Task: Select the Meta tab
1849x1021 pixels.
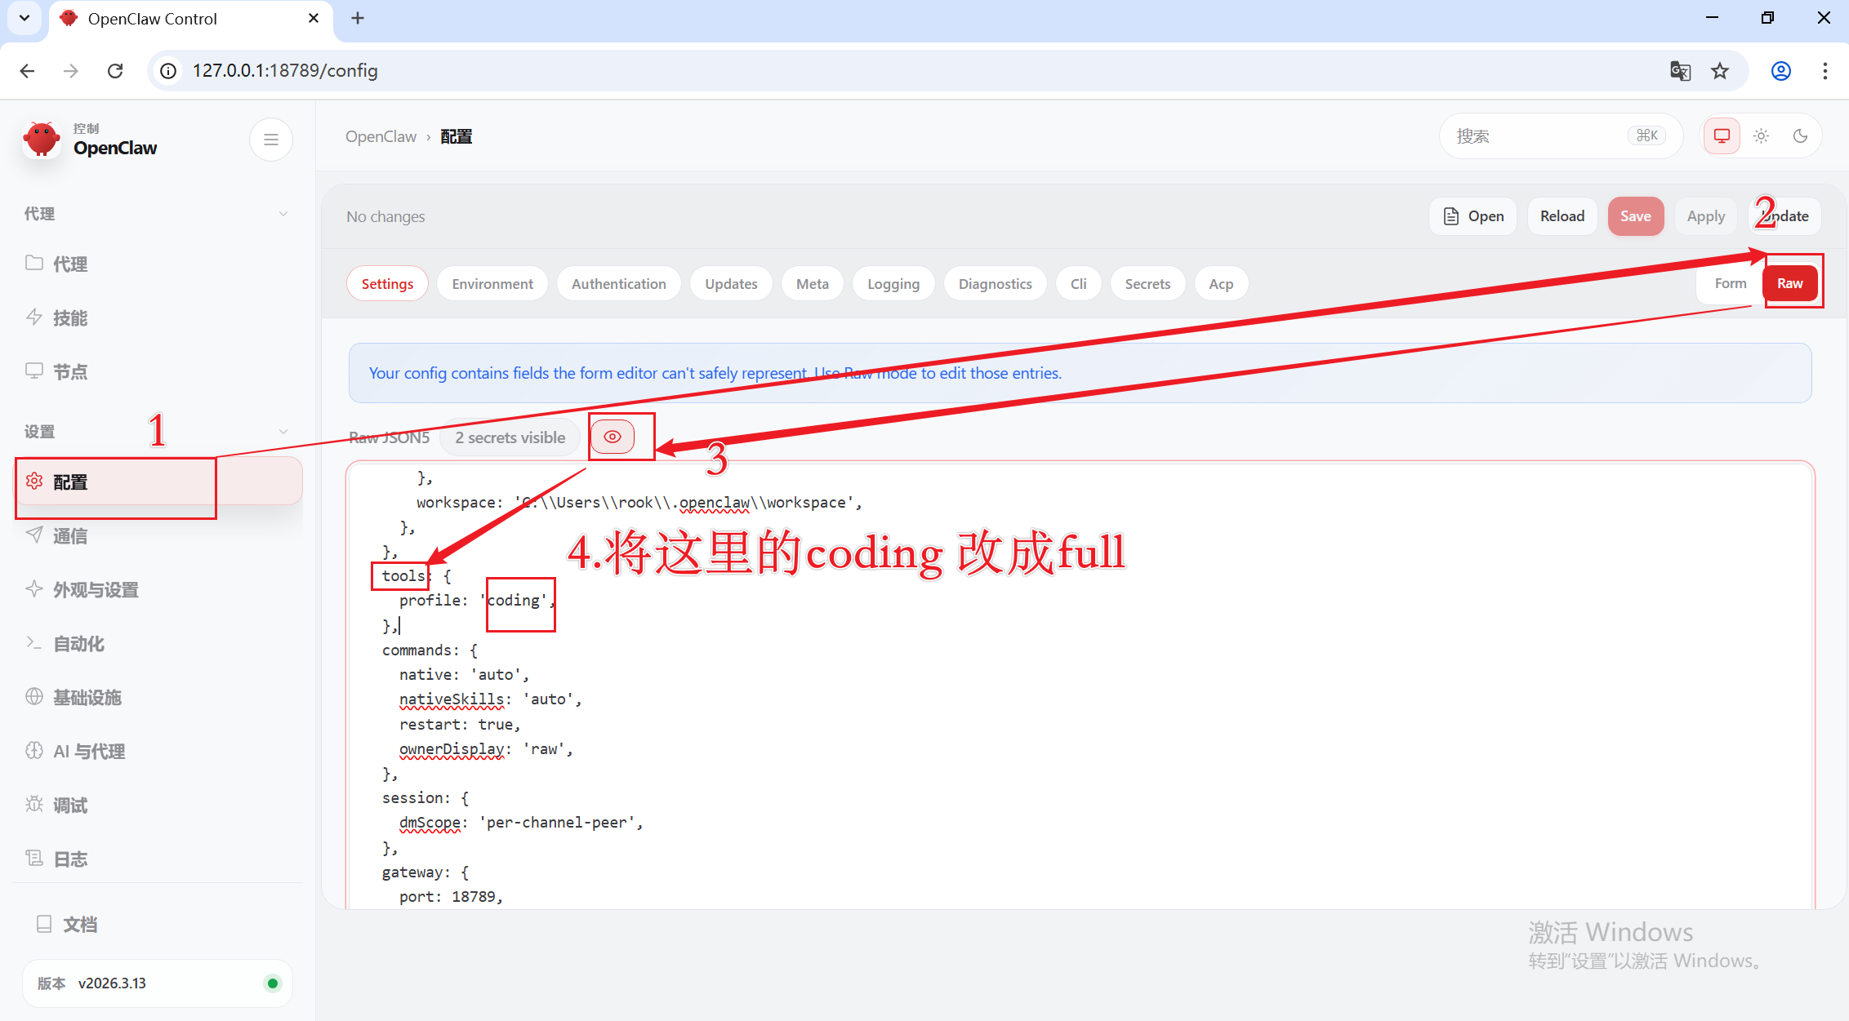Action: [813, 283]
